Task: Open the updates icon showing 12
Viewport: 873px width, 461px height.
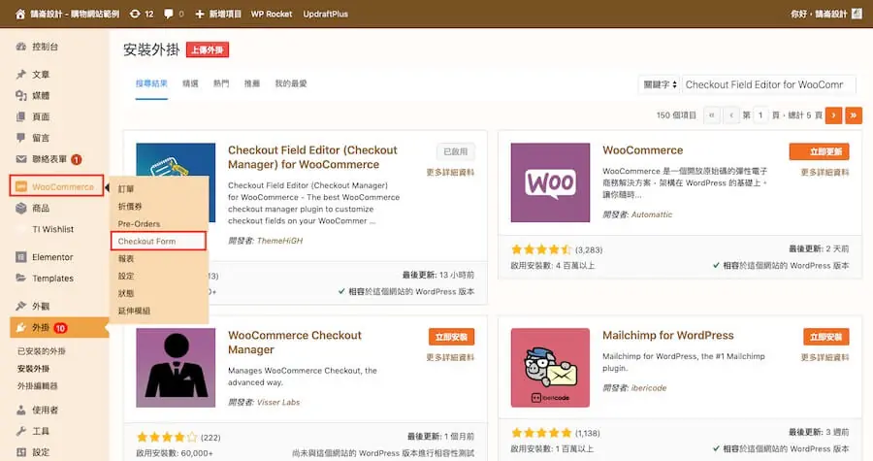Action: pyautogui.click(x=135, y=14)
